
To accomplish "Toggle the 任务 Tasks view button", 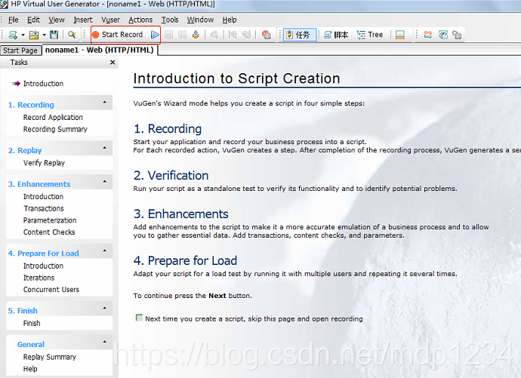I will [x=299, y=35].
